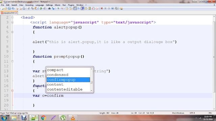Click the Zoom In toolbar icon
The width and height of the screenshot is (216, 121).
pyautogui.click(x=58, y=8)
